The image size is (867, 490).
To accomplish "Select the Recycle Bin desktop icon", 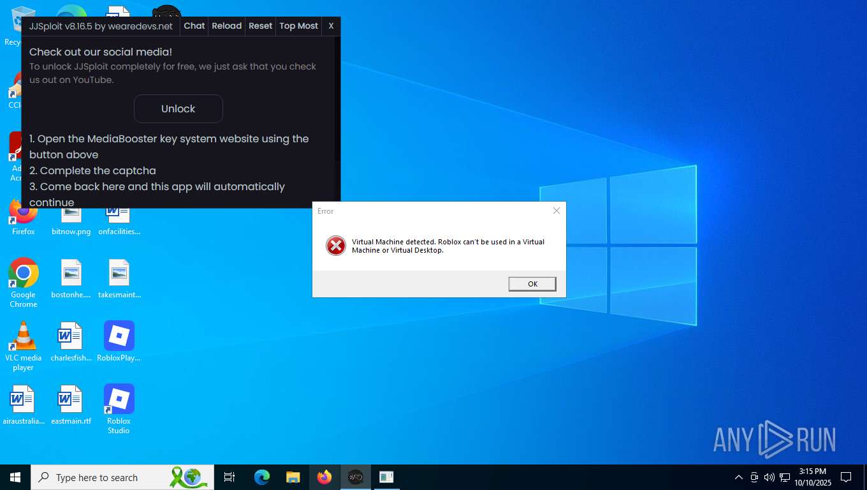I will [x=13, y=26].
